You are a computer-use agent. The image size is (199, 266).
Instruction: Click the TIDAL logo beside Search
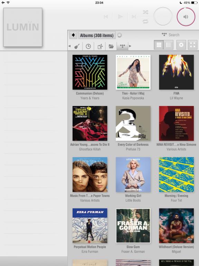pyautogui.click(x=164, y=34)
